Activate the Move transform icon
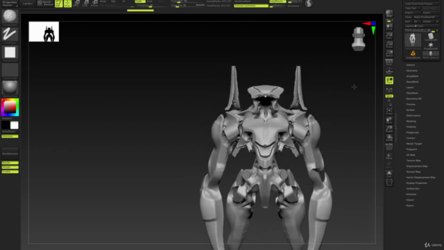 click(76, 3)
